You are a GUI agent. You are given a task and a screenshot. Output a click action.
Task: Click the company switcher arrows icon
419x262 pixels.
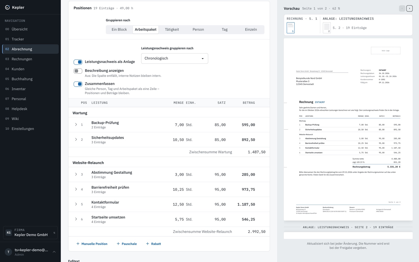coord(54,233)
